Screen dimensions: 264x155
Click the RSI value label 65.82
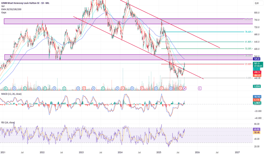pos(257,129)
